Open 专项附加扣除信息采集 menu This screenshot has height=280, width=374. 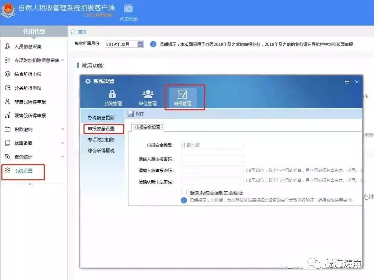[37, 60]
